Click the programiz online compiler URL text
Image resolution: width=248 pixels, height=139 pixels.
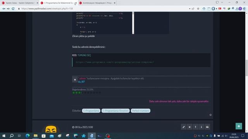[x=115, y=62]
